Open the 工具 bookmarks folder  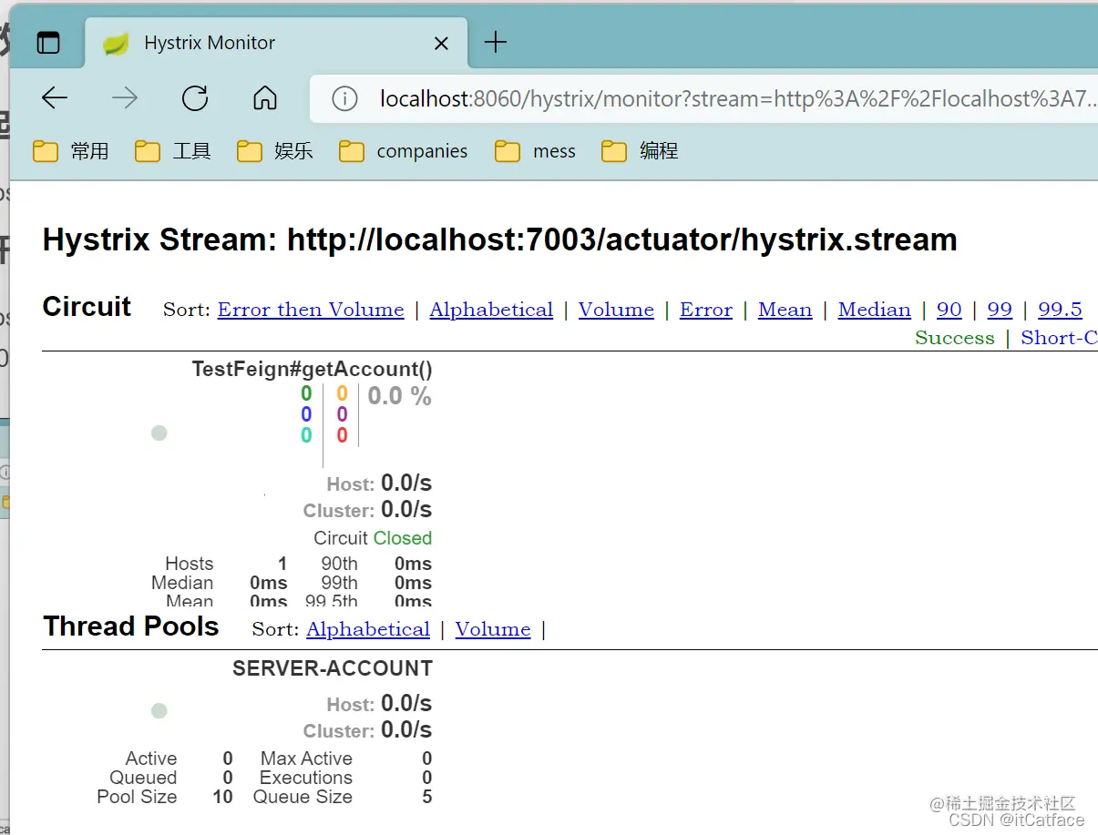(x=173, y=151)
